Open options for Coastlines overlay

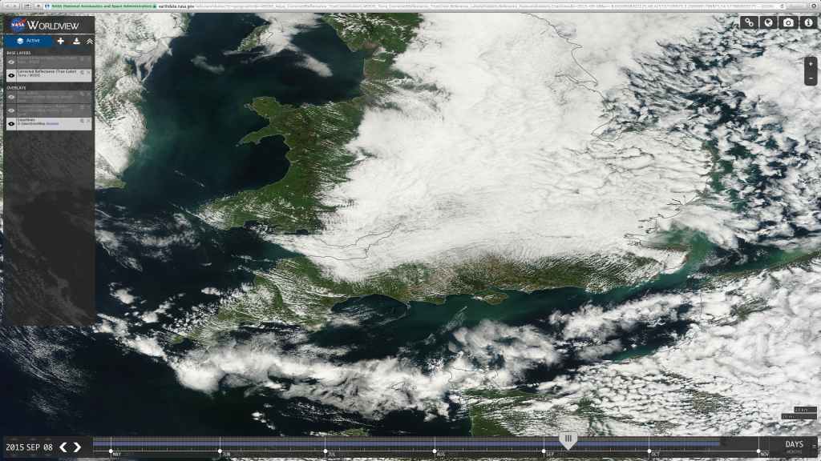[x=82, y=121]
